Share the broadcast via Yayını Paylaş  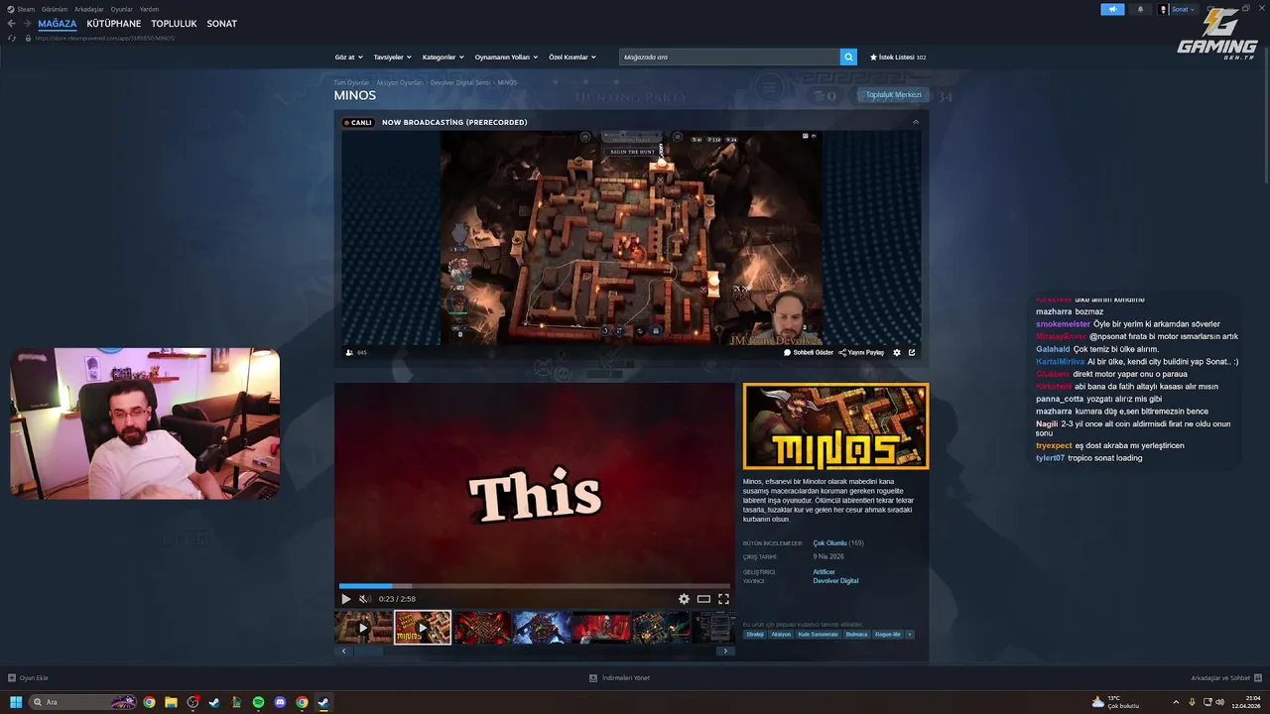point(861,352)
